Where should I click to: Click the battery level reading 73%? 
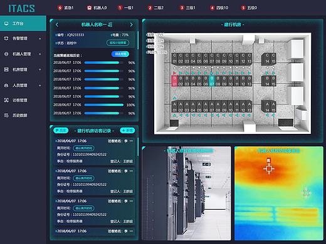(125, 35)
